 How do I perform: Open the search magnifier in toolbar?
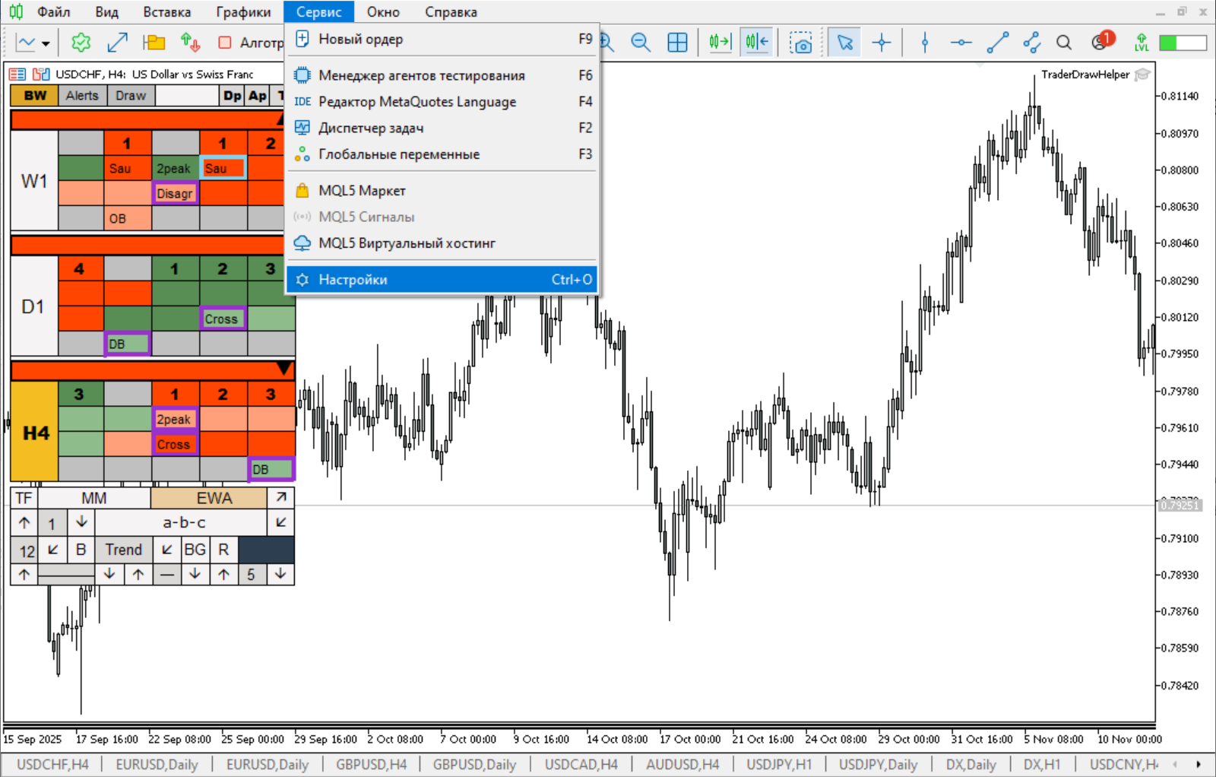click(1064, 43)
